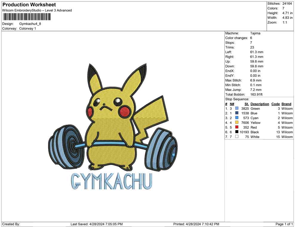Click the Max Jump value '7.2 mm'
295x227 pixels.
pyautogui.click(x=256, y=90)
